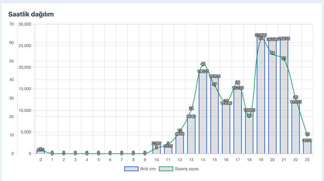Image resolution: width=324 pixels, height=181 pixels.
Task: Click the blue Brüt ciro legend swatch
Action: [131, 169]
